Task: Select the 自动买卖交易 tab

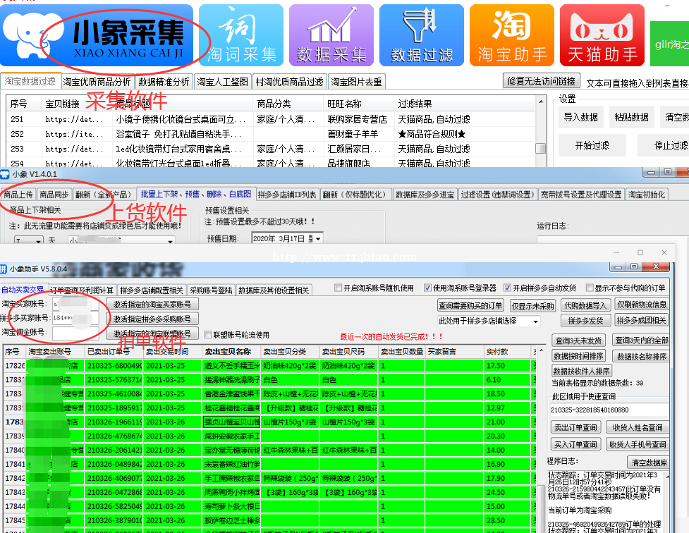Action: [x=23, y=290]
